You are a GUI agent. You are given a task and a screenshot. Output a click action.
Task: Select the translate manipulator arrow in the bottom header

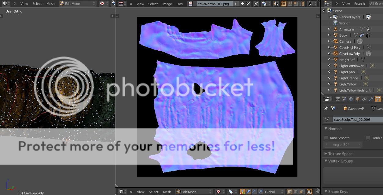249,192
